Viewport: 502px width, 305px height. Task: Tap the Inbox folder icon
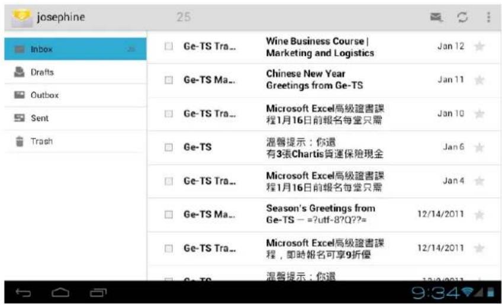pyautogui.click(x=20, y=49)
